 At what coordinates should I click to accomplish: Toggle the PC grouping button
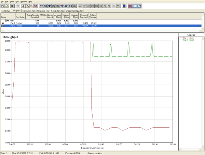pyautogui.click(x=109, y=6)
